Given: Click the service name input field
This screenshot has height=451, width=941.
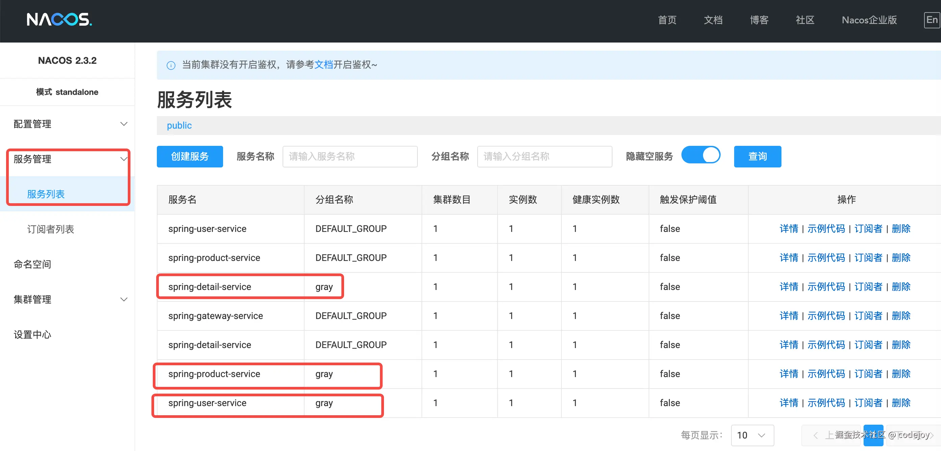Looking at the screenshot, I should click(x=349, y=157).
